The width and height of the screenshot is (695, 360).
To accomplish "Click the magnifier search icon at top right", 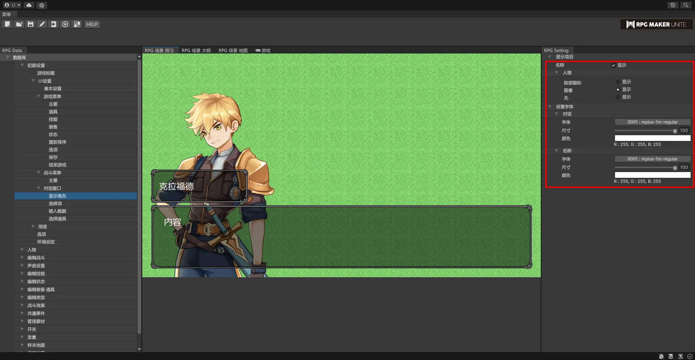I will (x=686, y=5).
